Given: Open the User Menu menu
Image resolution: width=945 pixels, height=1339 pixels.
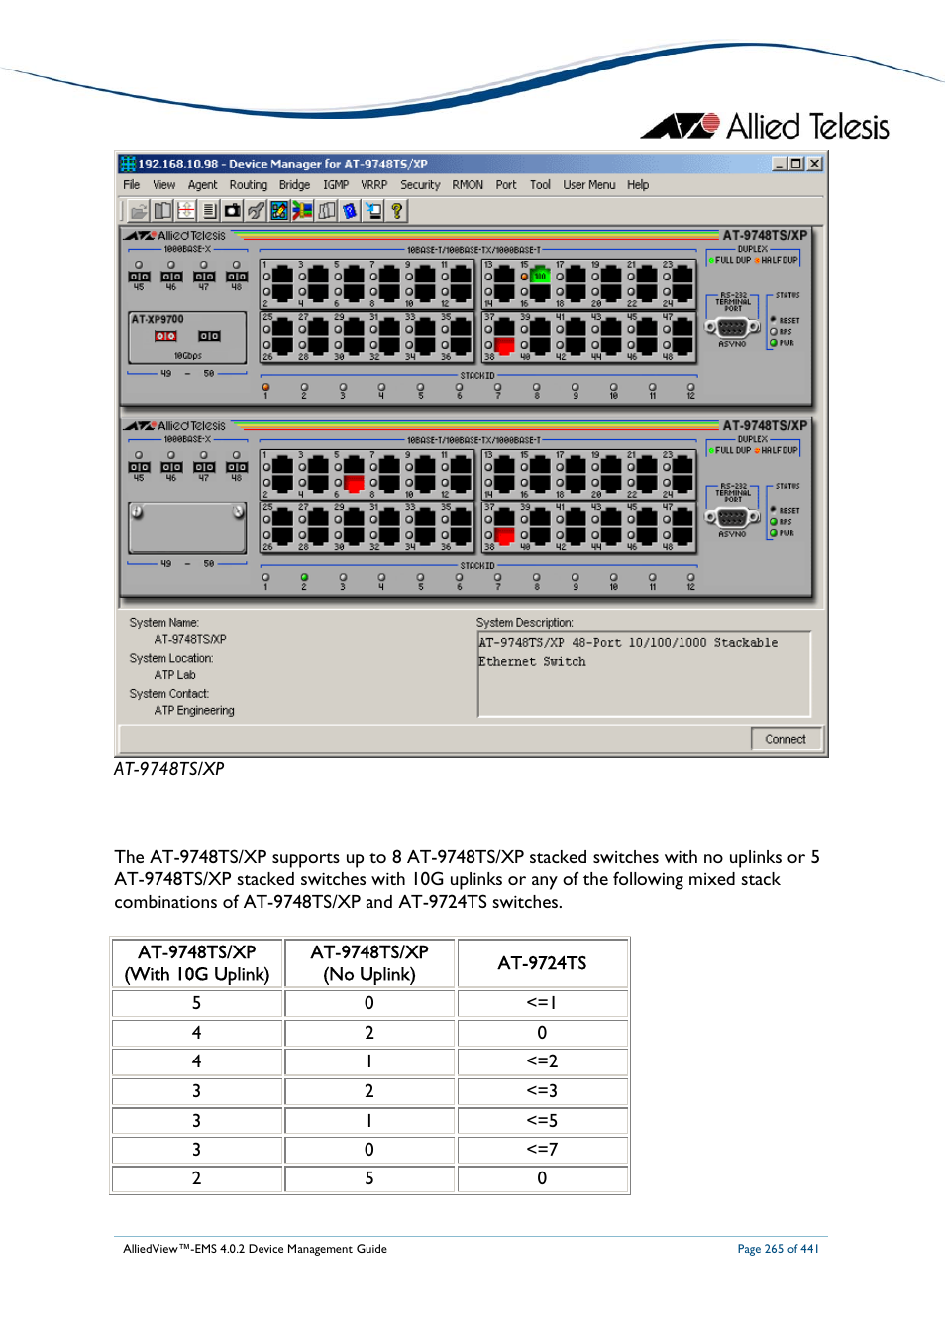Looking at the screenshot, I should point(588,185).
